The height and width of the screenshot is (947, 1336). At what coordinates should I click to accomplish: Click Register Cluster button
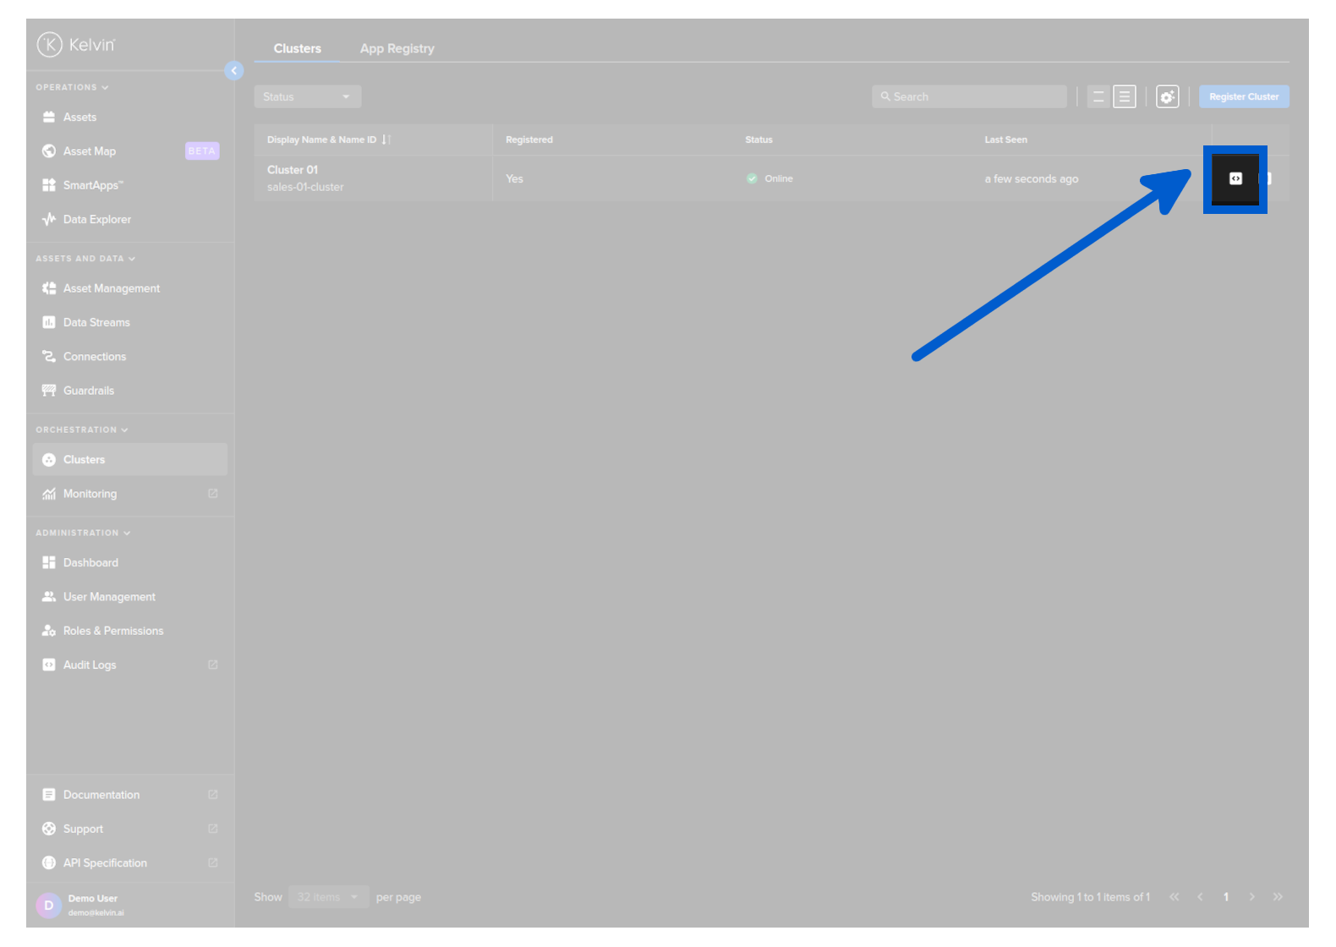1243,97
